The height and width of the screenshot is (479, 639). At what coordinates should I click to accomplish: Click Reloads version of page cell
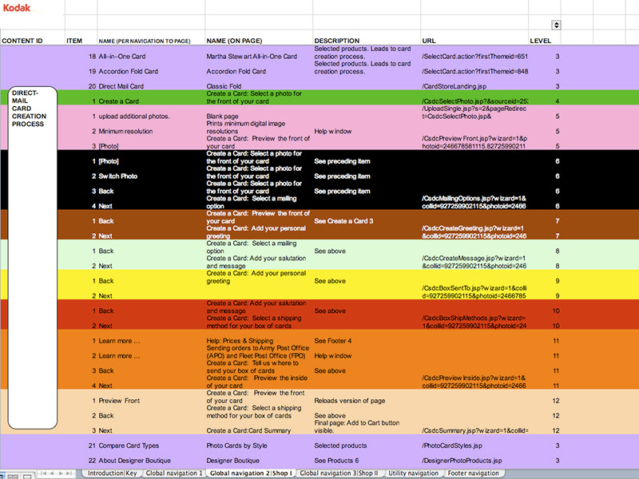[350, 401]
